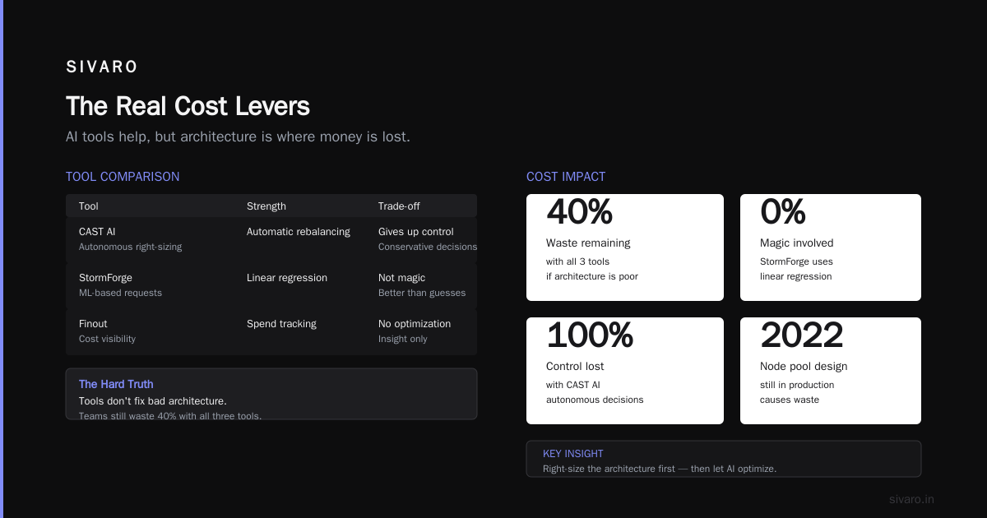Click the 'Strength' column header
The width and height of the screenshot is (987, 518).
(266, 206)
